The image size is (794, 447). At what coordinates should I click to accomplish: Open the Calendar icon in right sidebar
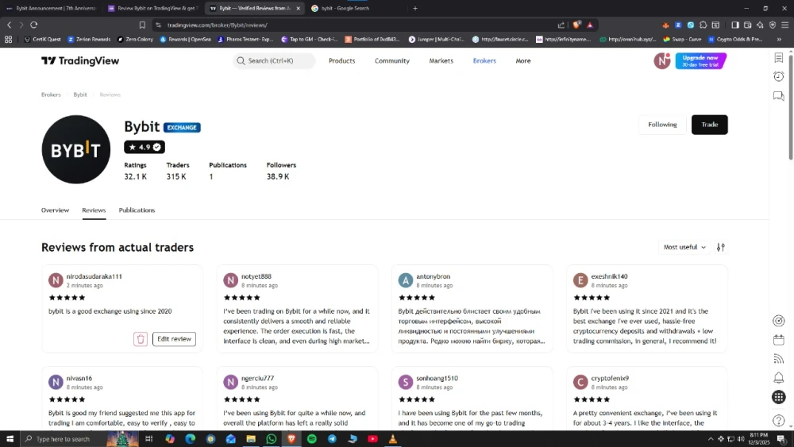779,340
